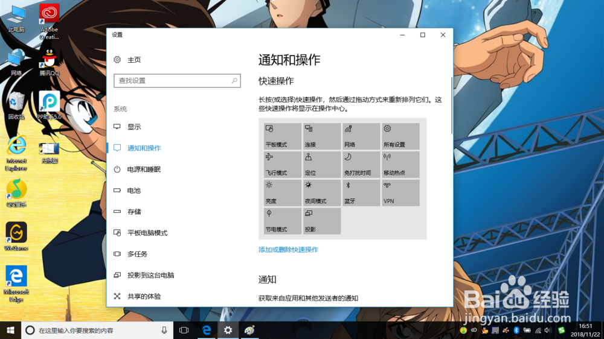Click the Cortana microphone icon

click(x=164, y=330)
